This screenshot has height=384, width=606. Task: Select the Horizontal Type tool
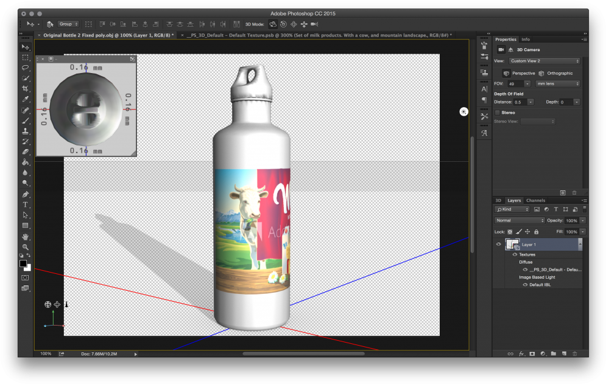click(25, 204)
